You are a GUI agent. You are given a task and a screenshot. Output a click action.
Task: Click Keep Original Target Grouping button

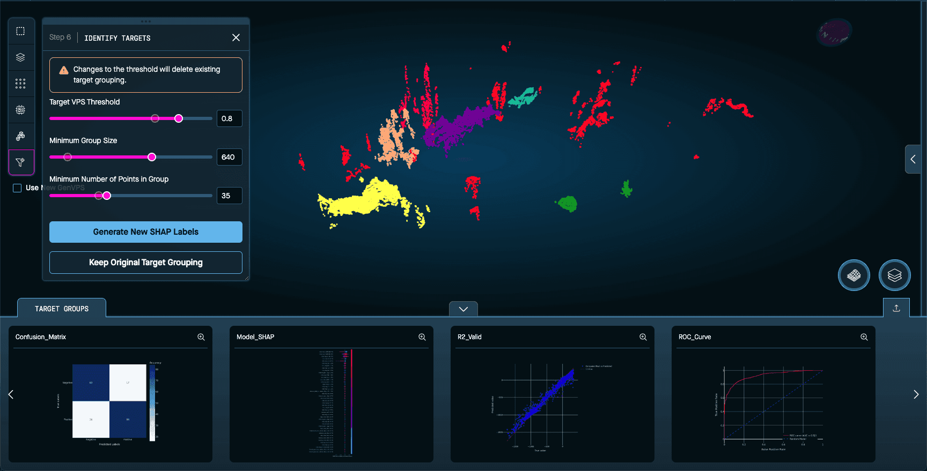146,263
